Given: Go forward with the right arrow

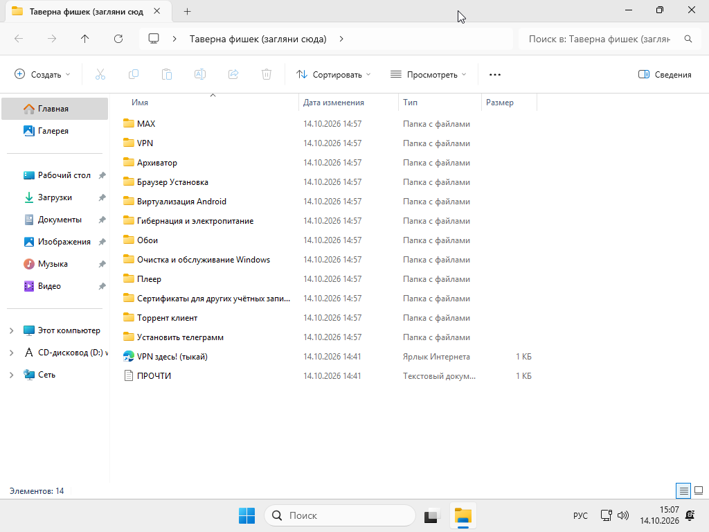Looking at the screenshot, I should 52,39.
